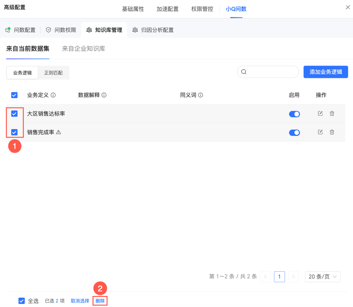Select 来自企业知识库 tab
The height and width of the screenshot is (307, 353).
(x=83, y=48)
